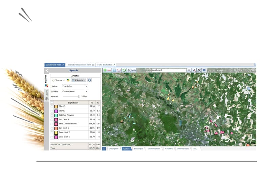This screenshot has height=169, width=260.
Task: Check the GAEC de l'élevage checkbox
Action: tap(52, 115)
